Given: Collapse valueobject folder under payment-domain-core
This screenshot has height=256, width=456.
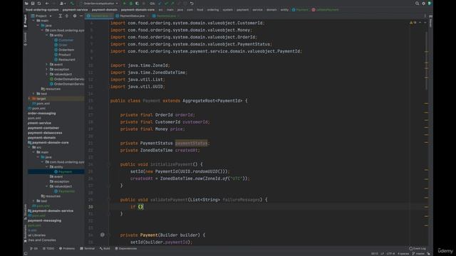Looking at the screenshot, I should 46,186.
